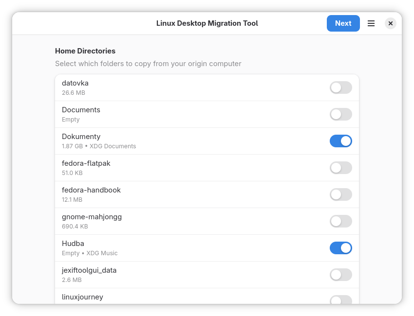Close the Migration Tool window
Screen dimensions: 414x316
(390, 23)
